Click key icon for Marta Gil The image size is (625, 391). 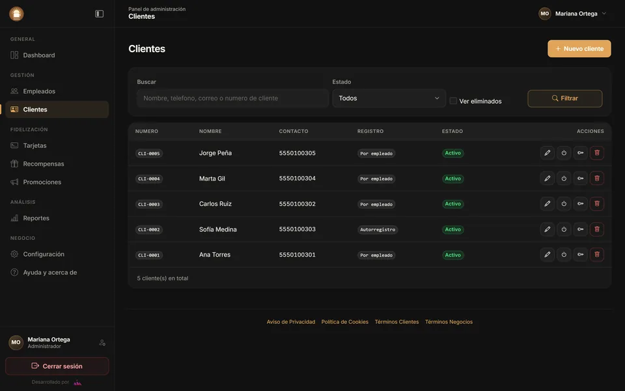[x=580, y=179]
